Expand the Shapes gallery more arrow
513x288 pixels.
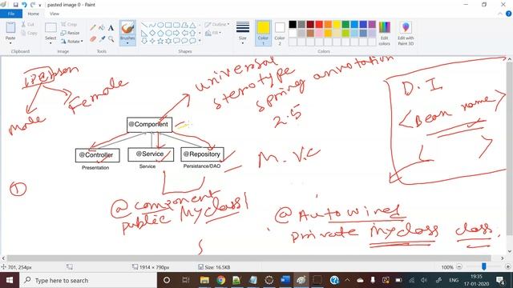pyautogui.click(x=200, y=41)
